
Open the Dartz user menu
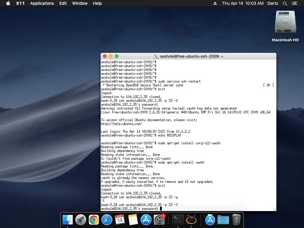[273, 3]
